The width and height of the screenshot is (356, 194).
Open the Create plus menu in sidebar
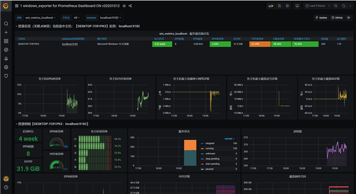point(6,32)
